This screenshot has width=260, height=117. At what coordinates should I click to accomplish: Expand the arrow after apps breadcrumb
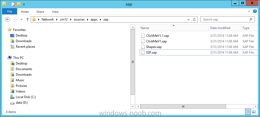101,19
